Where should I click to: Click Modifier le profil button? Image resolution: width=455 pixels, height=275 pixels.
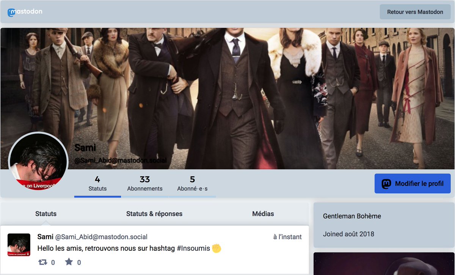[413, 183]
